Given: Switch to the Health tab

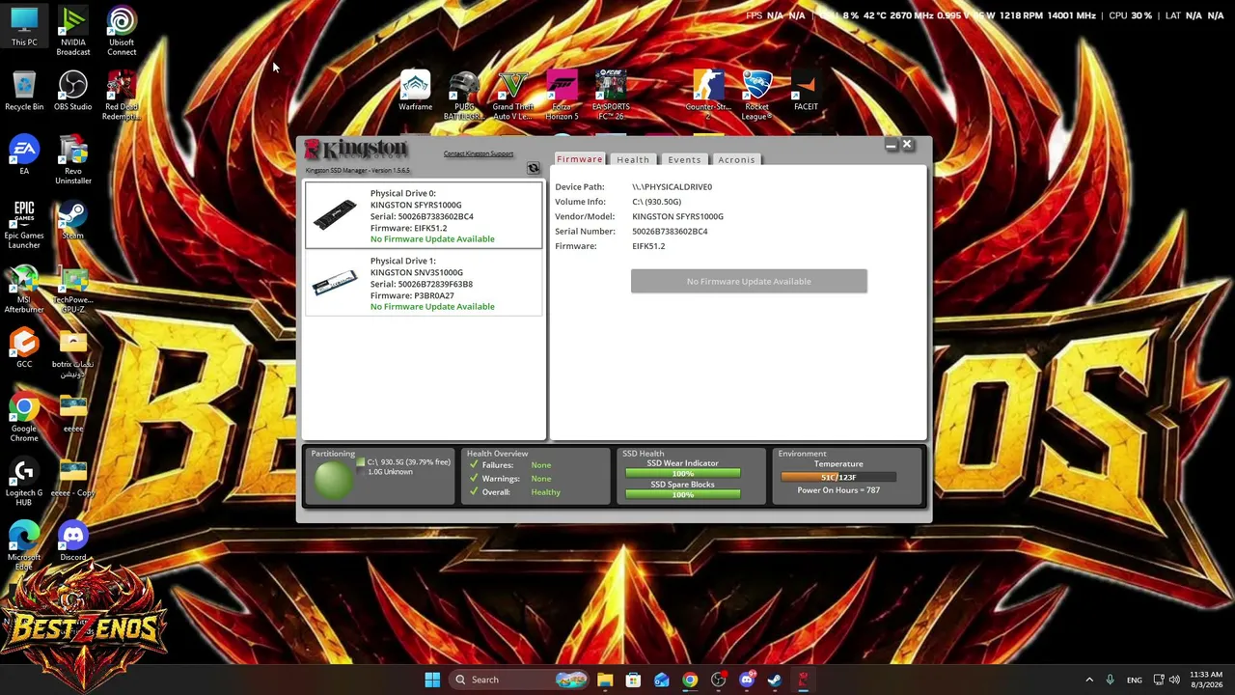Looking at the screenshot, I should (x=633, y=159).
